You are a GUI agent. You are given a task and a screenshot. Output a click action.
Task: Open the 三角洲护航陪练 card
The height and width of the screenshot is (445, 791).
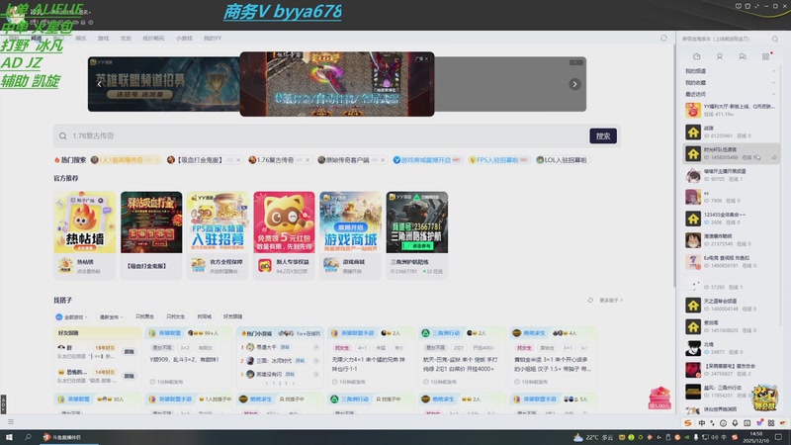[x=416, y=234]
